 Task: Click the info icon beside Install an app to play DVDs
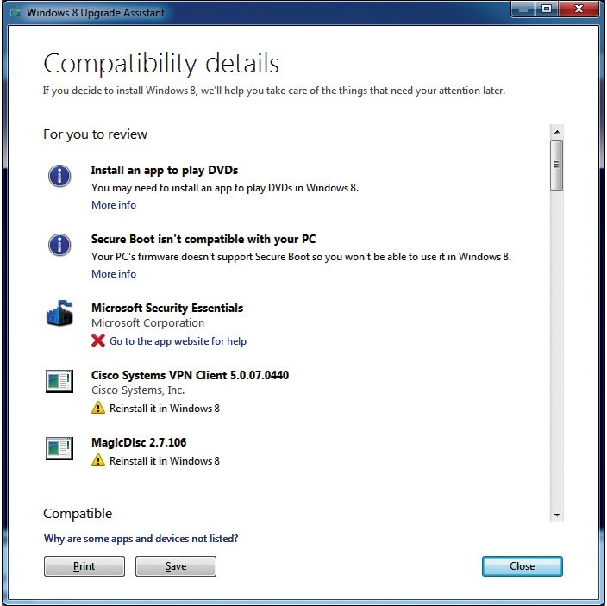pos(59,176)
